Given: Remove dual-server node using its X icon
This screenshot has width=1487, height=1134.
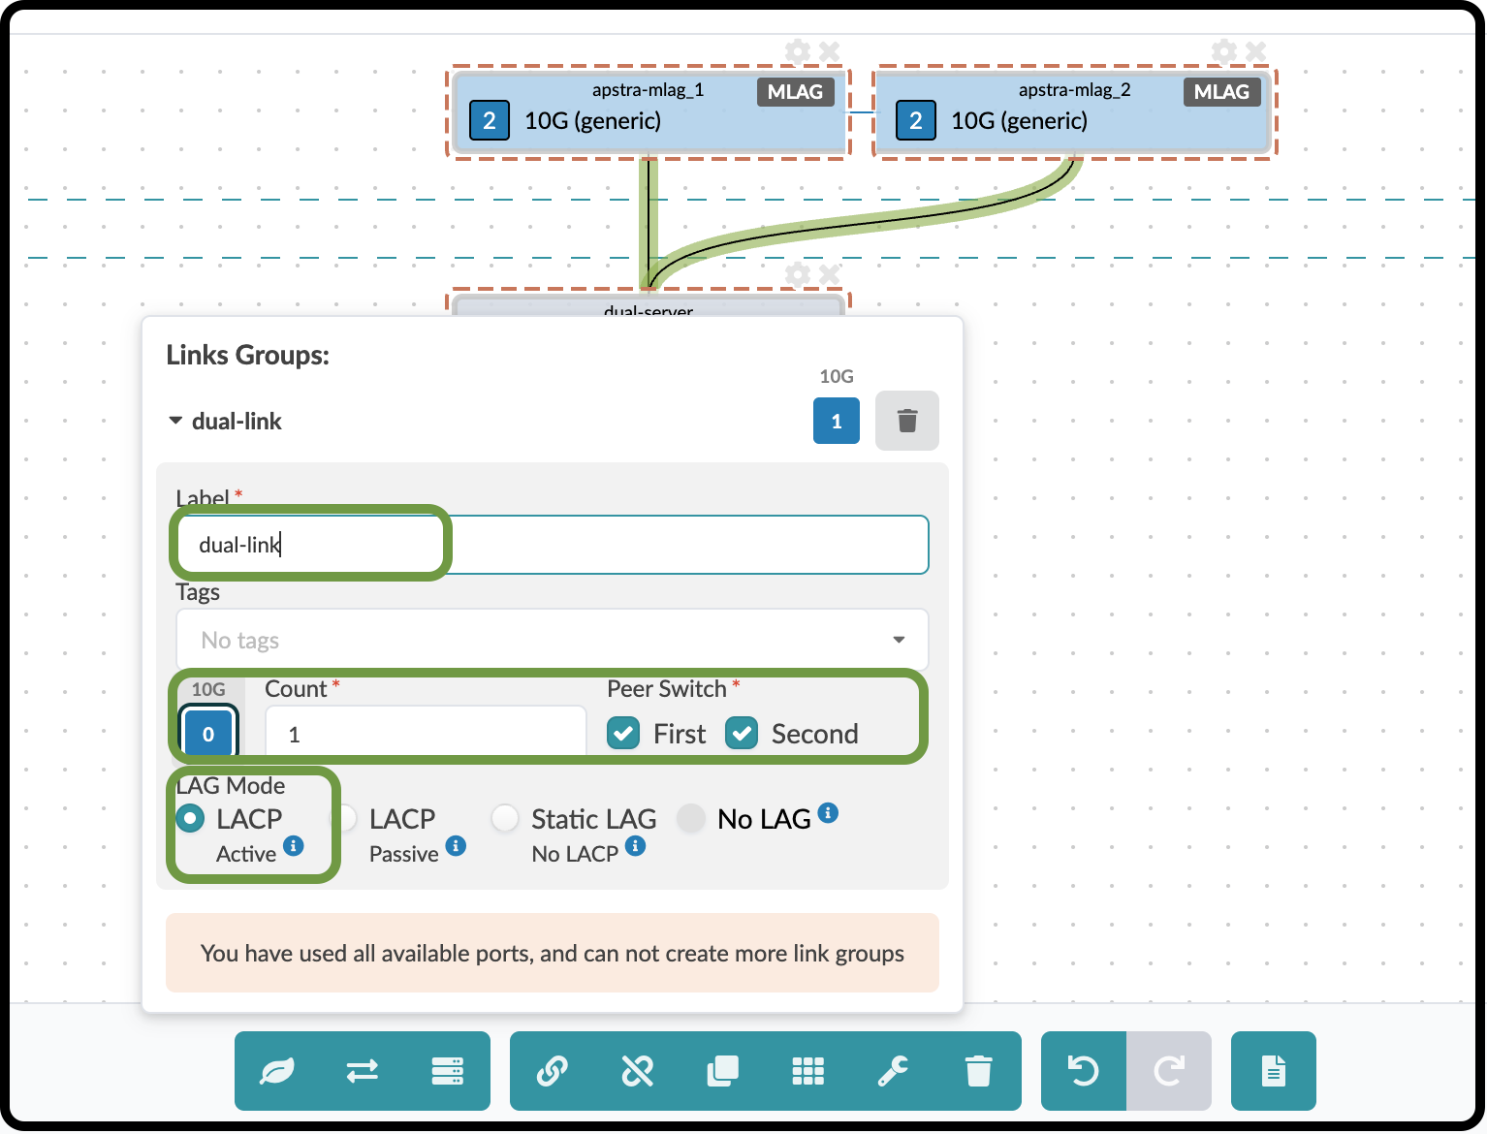Looking at the screenshot, I should (830, 274).
